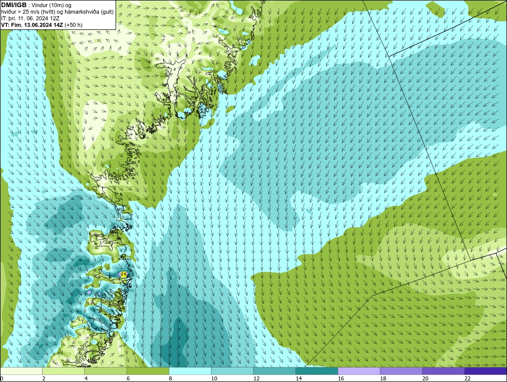Click the 6–8 m/s dark green legend swatch
The height and width of the screenshot is (382, 507).
pos(148,371)
